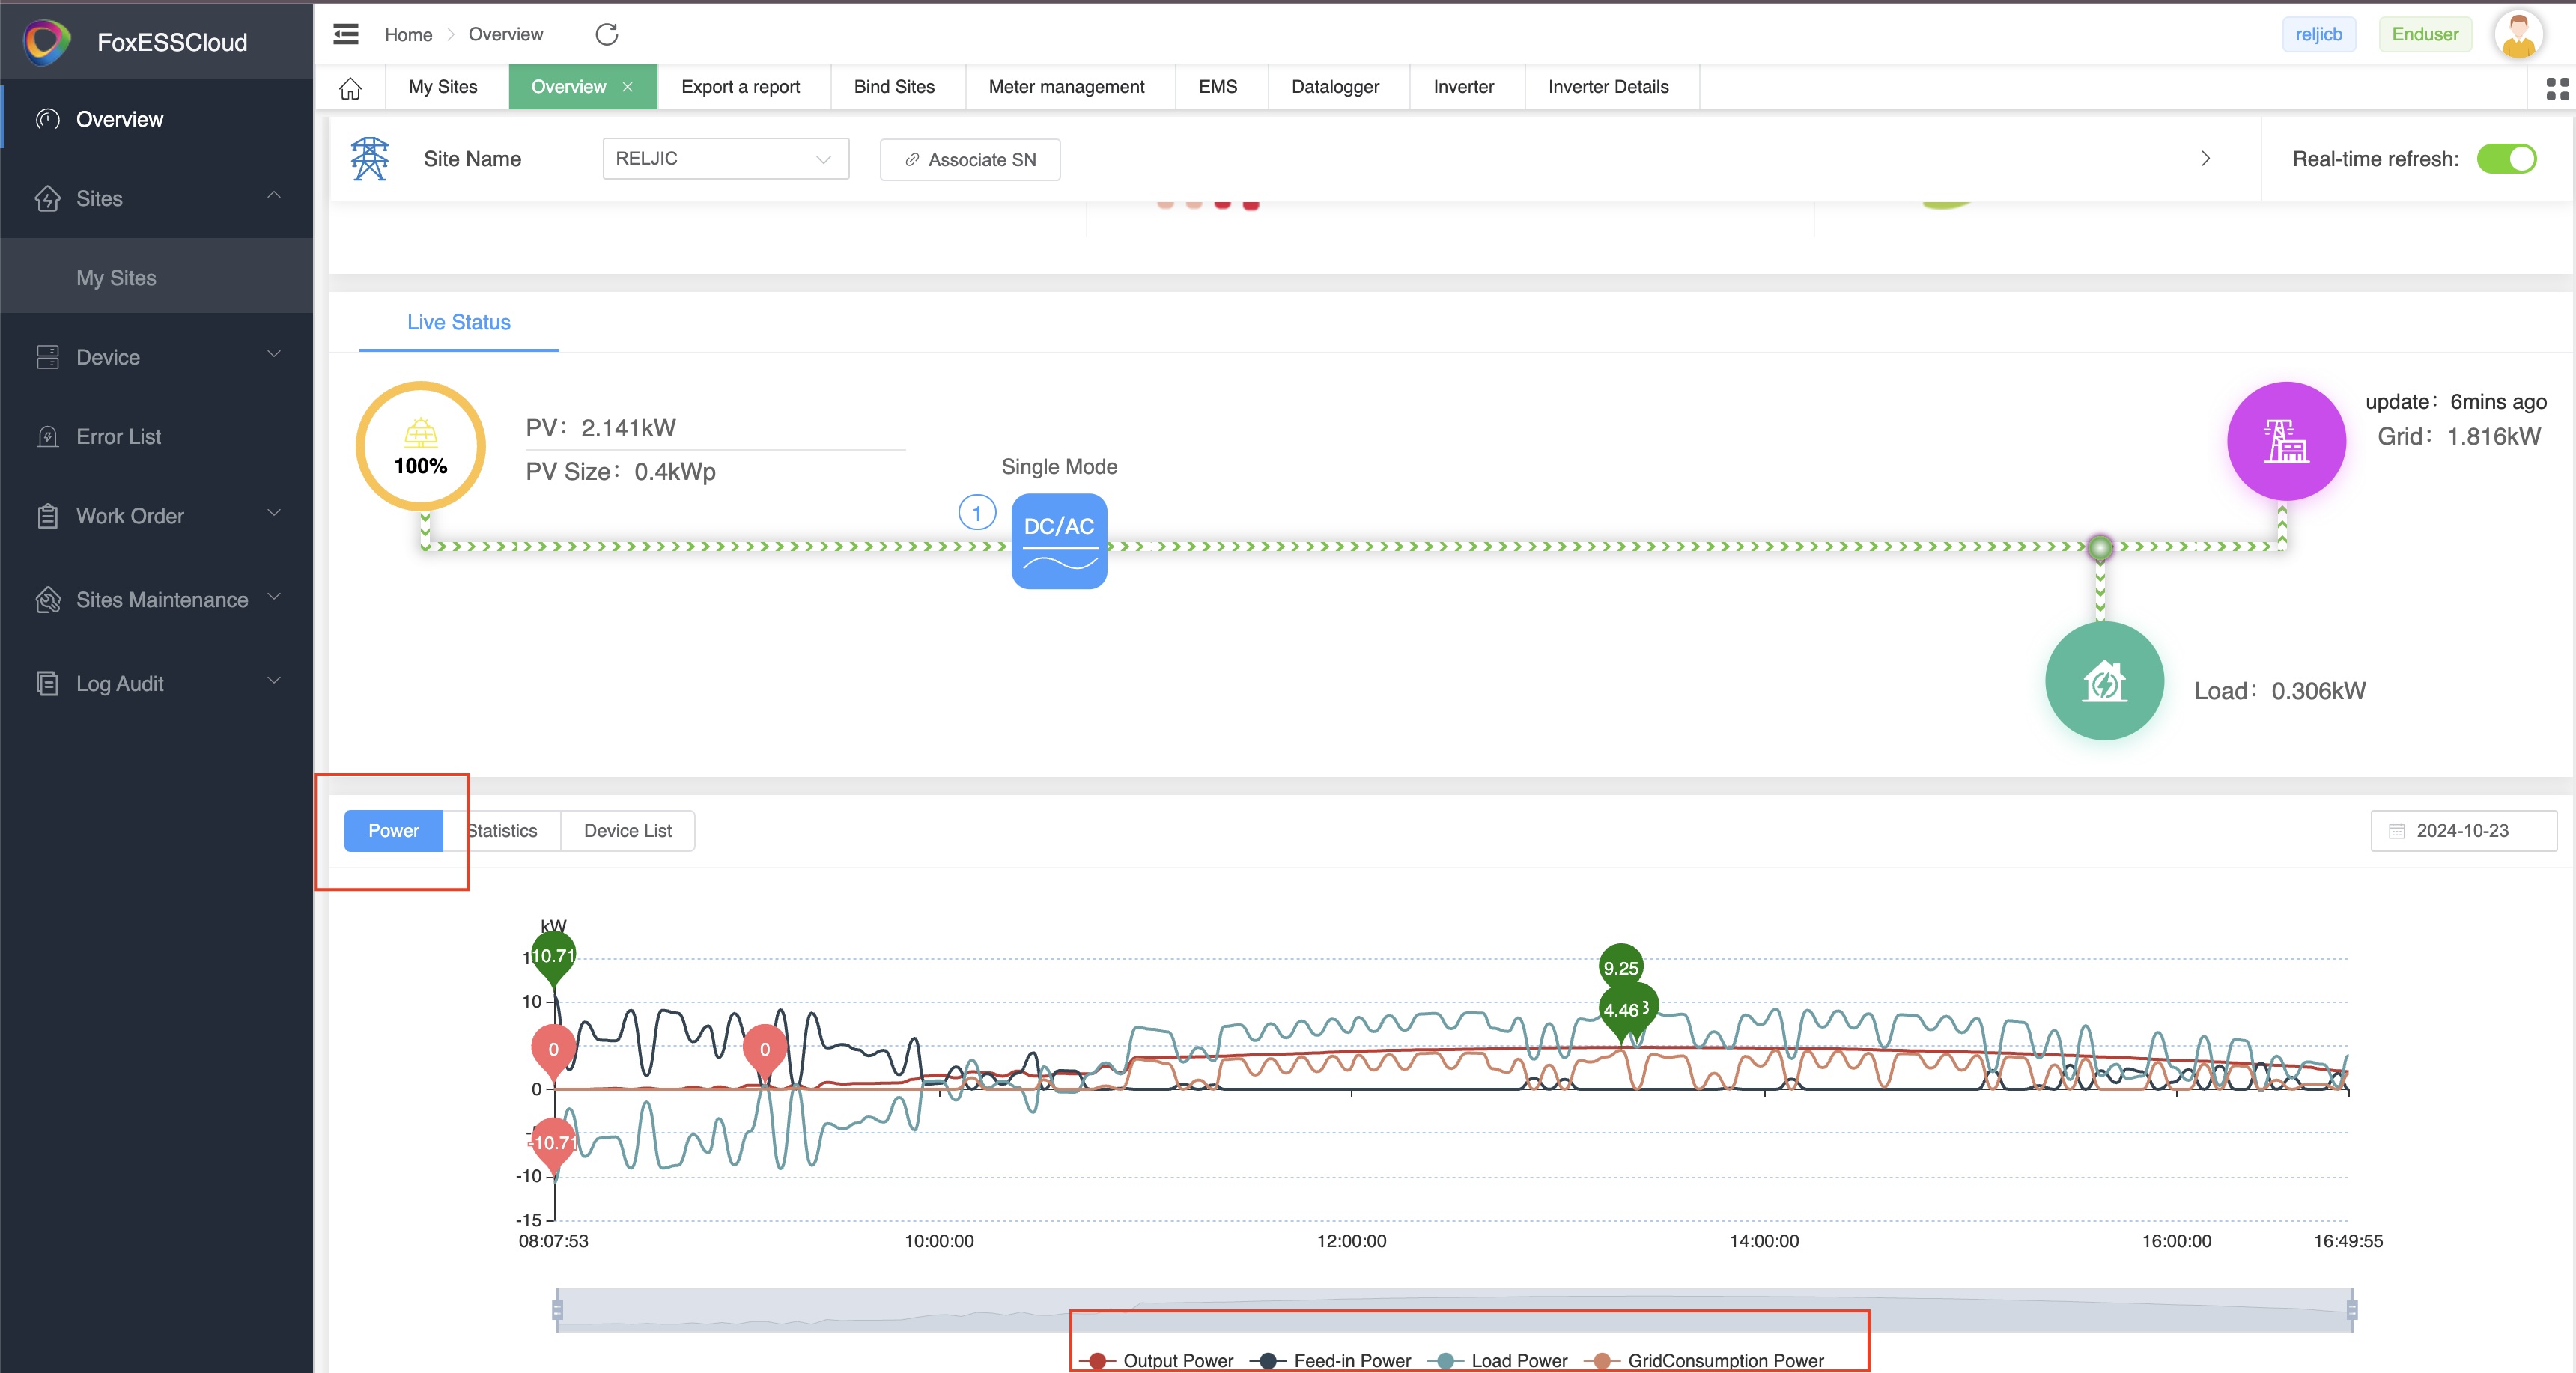The width and height of the screenshot is (2576, 1373).
Task: Switch to the Inverter Details tab
Action: coord(1607,87)
